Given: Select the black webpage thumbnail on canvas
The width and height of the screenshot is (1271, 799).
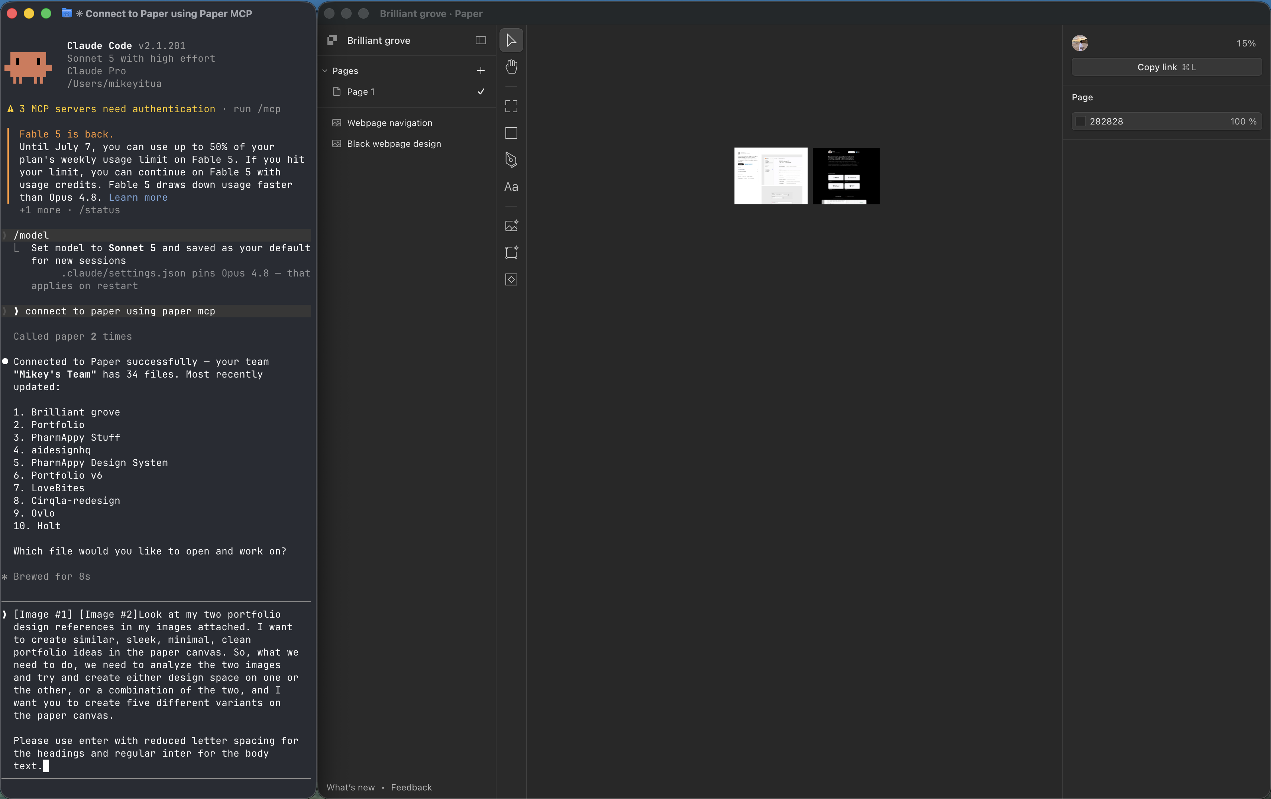Looking at the screenshot, I should [845, 176].
